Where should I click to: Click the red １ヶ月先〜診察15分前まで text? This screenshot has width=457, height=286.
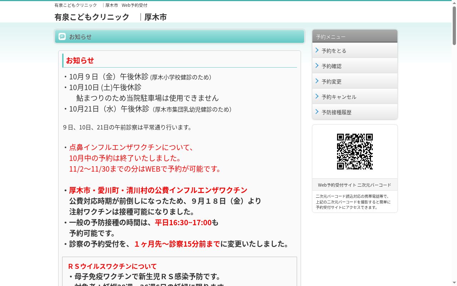point(177,244)
